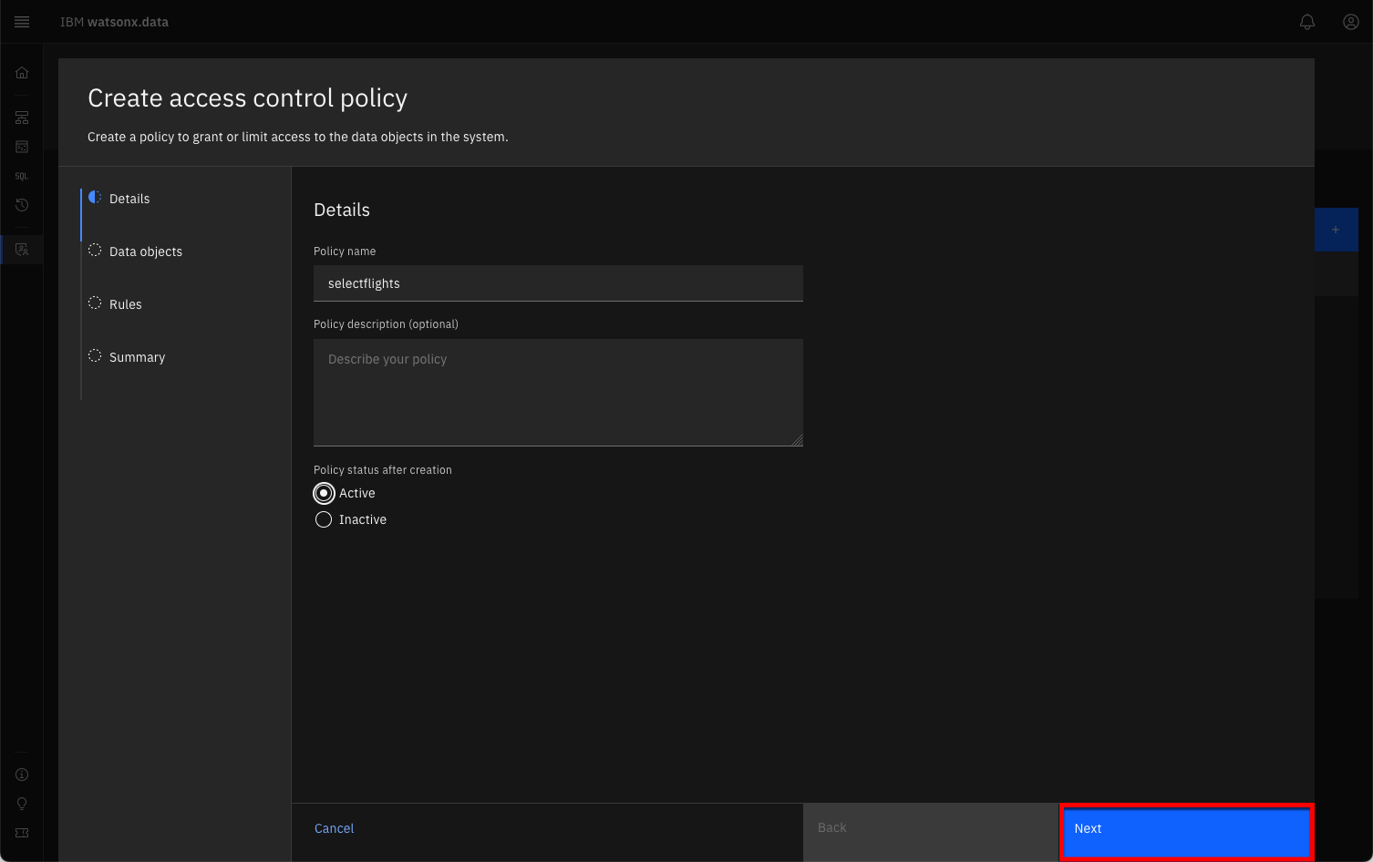Open the lightbulb tips icon
Viewport: 1373px width, 862px height.
point(22,804)
